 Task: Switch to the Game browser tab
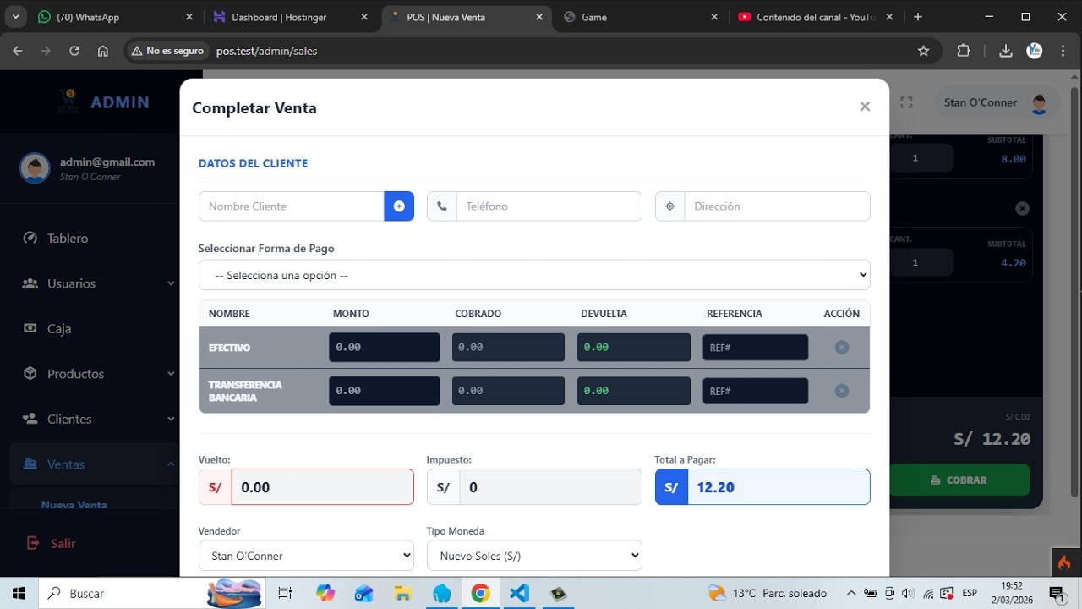click(641, 17)
